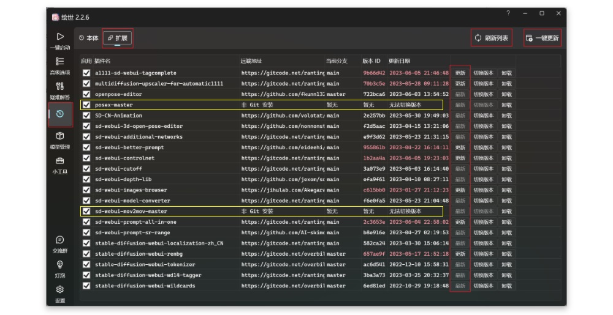The height and width of the screenshot is (315, 613).
Task: Open 交流群 community chat in sidebar
Action: click(x=60, y=244)
